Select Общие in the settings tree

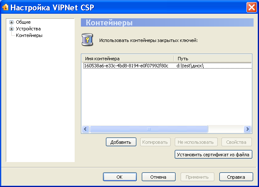coord(23,22)
